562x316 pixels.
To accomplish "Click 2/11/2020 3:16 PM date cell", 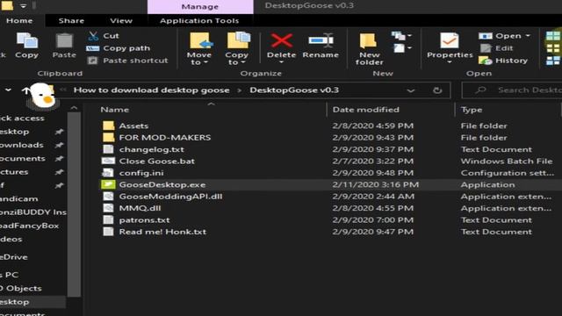I will pyautogui.click(x=375, y=185).
